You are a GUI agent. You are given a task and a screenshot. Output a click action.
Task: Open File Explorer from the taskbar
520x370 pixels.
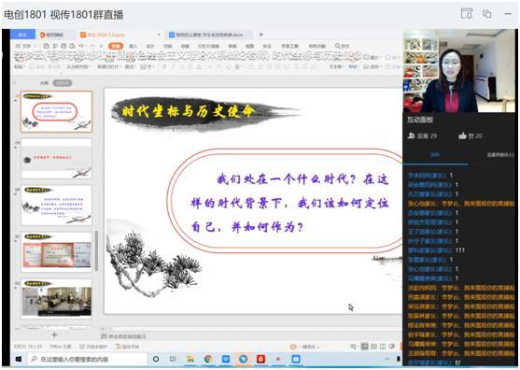click(x=190, y=359)
